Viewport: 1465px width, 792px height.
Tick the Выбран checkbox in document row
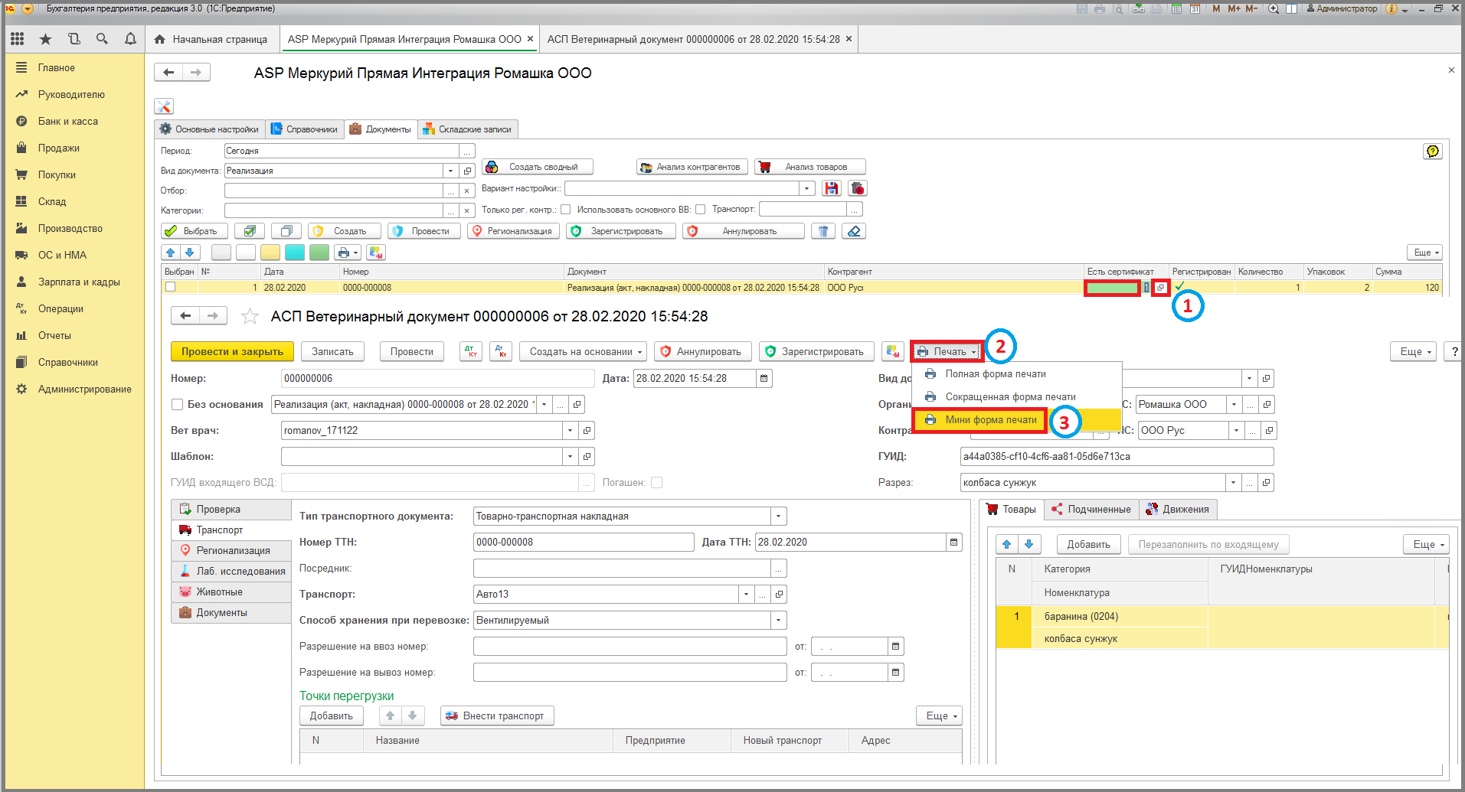(x=171, y=288)
